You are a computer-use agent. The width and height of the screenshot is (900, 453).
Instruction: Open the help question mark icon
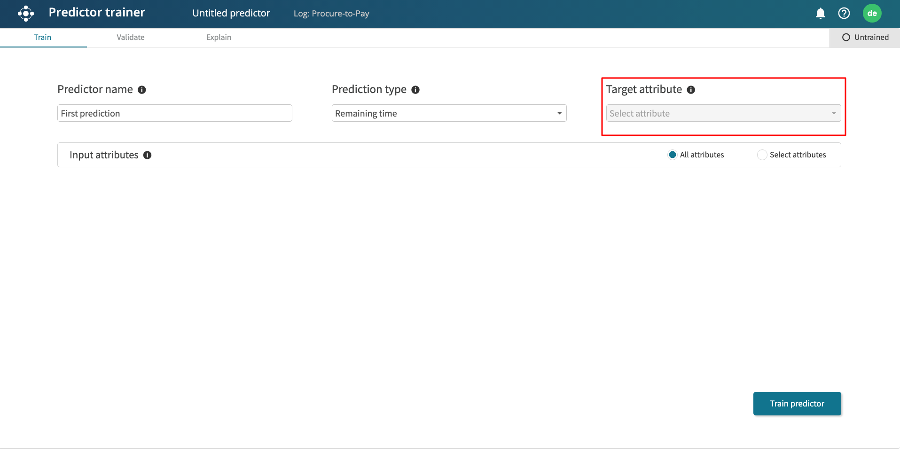(x=844, y=14)
